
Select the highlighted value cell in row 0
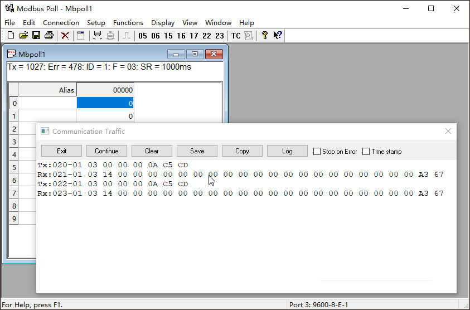pyautogui.click(x=105, y=103)
